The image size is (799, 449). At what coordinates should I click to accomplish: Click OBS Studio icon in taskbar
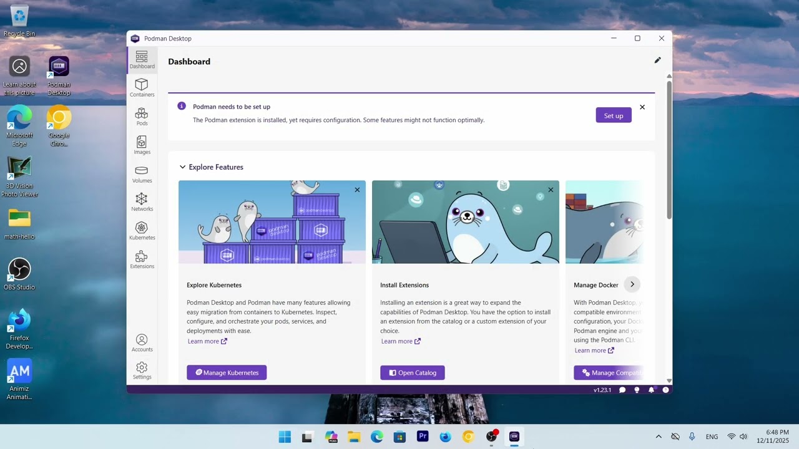coord(491,437)
